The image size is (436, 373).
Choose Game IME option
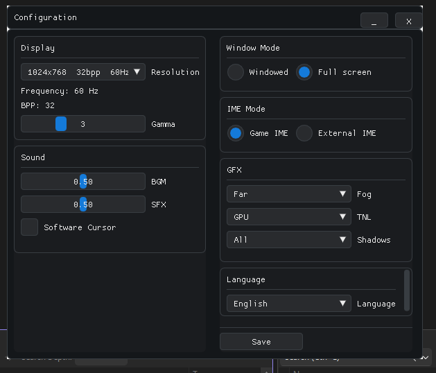click(236, 133)
